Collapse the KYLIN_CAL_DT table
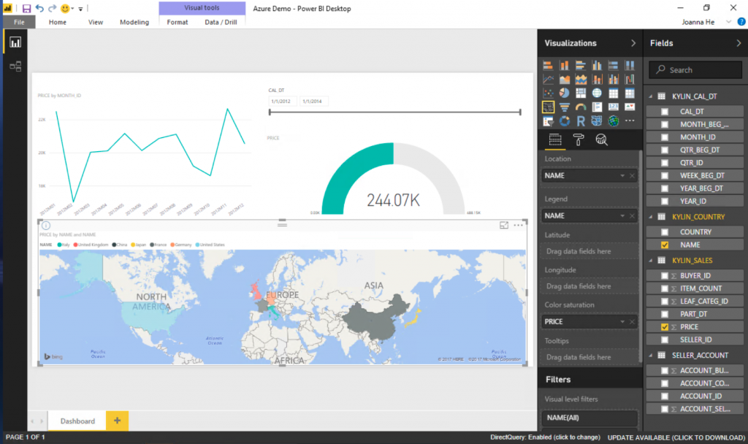This screenshot has height=444, width=748. point(651,96)
